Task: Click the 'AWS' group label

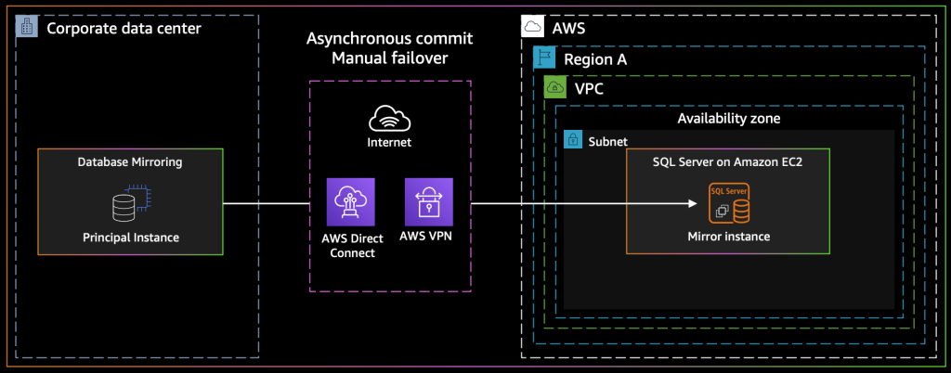Action: coord(568,28)
